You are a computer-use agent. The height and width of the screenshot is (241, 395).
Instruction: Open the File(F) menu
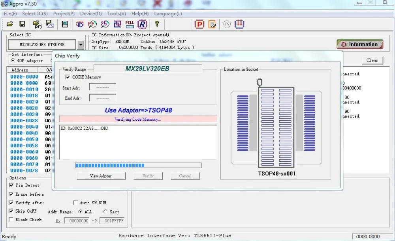[10, 13]
